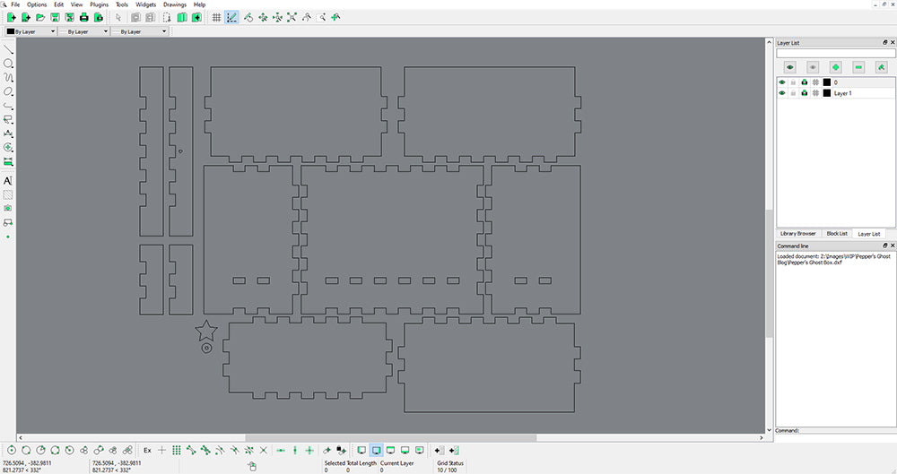Click the Snap on grid icon
The width and height of the screenshot is (897, 474).
[x=177, y=450]
